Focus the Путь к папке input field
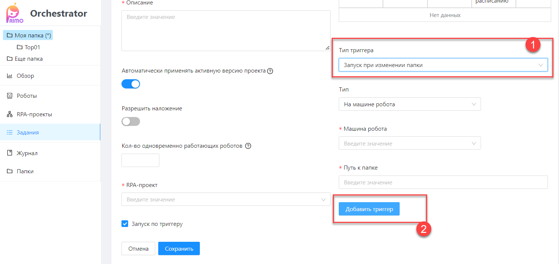This screenshot has width=559, height=264. point(443,182)
